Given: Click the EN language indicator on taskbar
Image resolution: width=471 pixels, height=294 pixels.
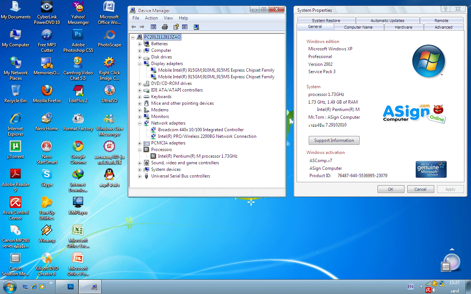Looking at the screenshot, I should click(410, 287).
